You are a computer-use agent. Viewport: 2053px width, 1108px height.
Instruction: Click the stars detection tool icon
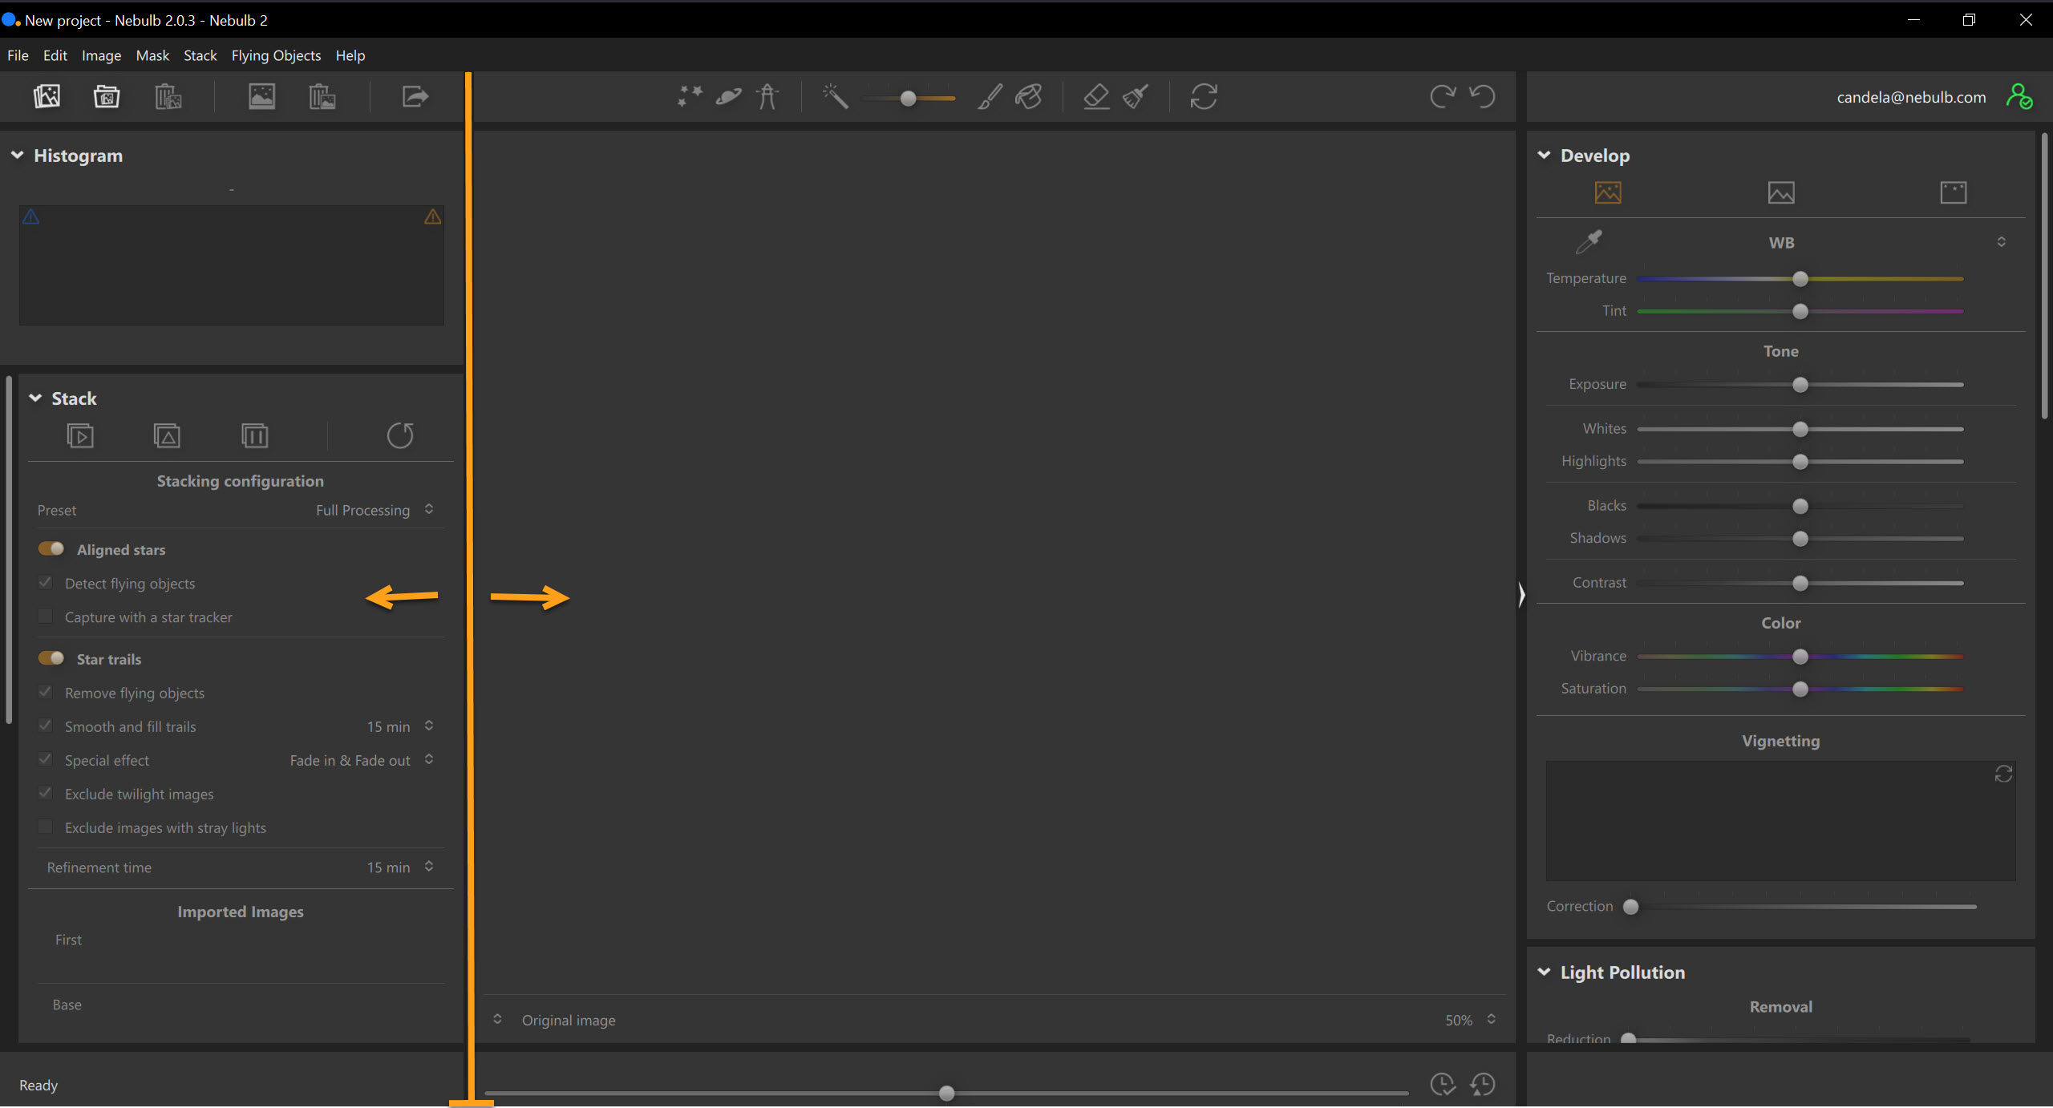689,97
